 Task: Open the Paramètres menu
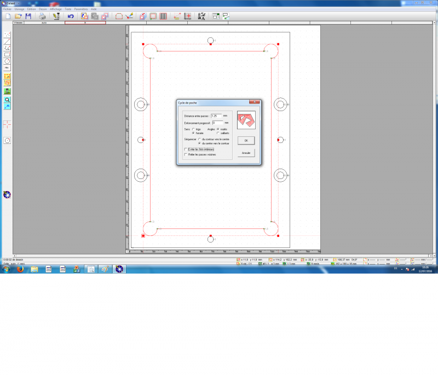[x=80, y=9]
